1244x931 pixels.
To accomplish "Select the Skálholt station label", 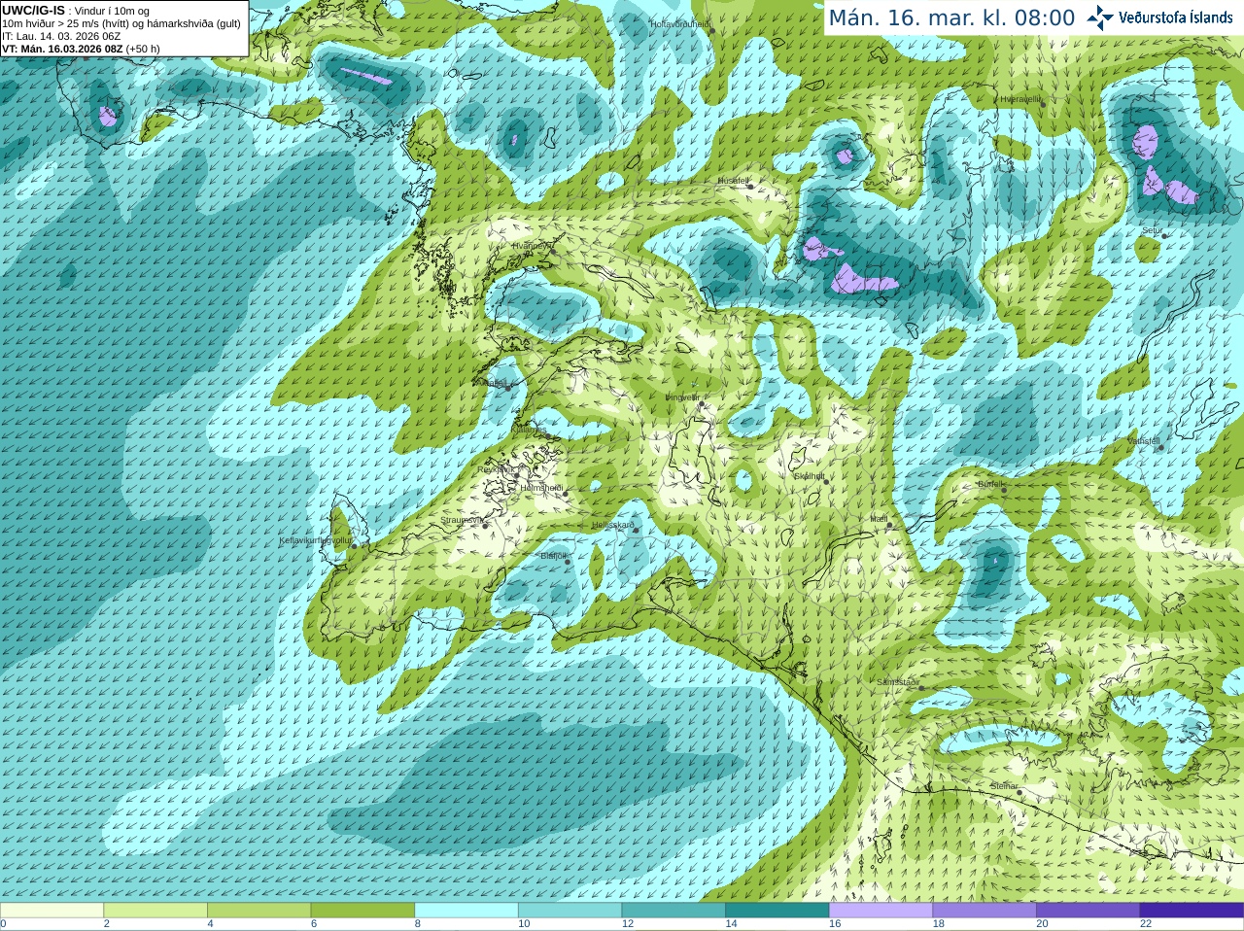I will 810,476.
